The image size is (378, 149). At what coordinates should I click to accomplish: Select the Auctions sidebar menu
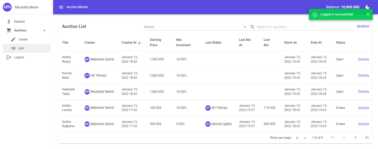[27, 30]
